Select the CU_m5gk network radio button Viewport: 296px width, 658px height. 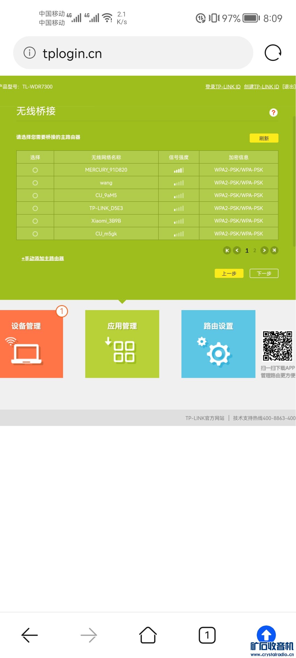pos(35,234)
